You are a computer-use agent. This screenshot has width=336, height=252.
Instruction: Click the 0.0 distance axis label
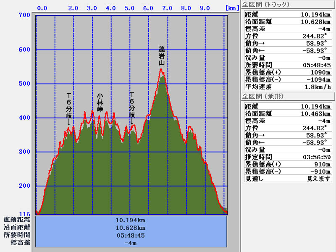click(42, 8)
